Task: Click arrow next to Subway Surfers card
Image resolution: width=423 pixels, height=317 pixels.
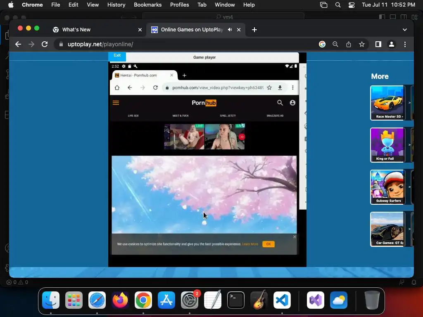Action: (409, 187)
